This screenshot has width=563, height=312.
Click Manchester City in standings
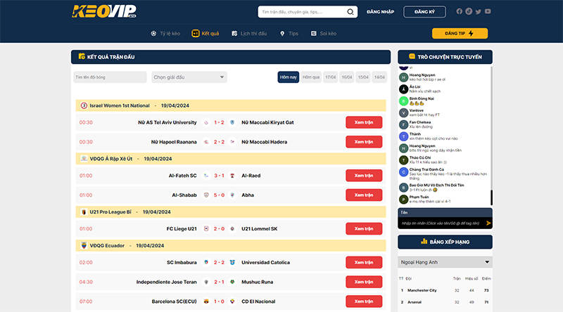point(422,290)
